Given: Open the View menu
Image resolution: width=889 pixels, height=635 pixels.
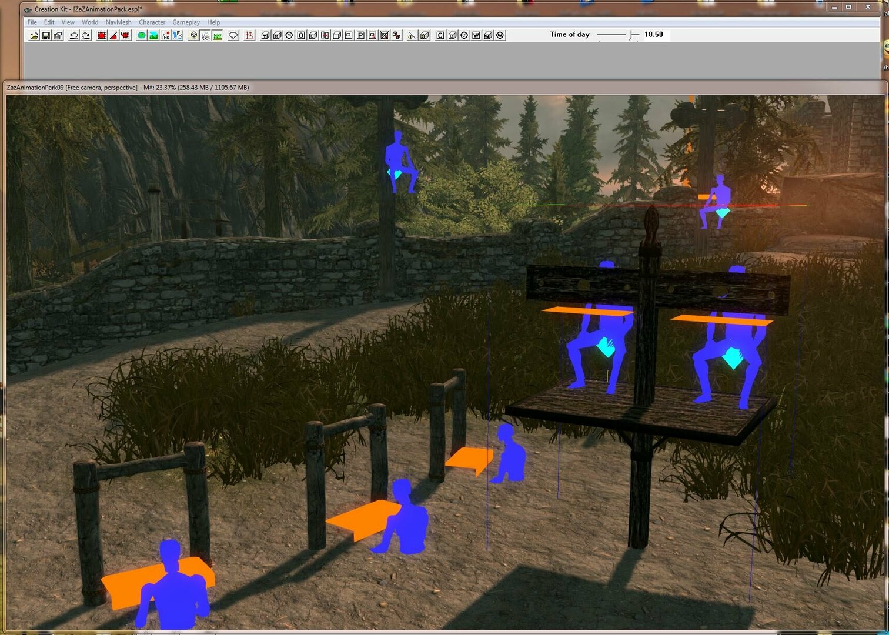Looking at the screenshot, I should click(x=68, y=22).
